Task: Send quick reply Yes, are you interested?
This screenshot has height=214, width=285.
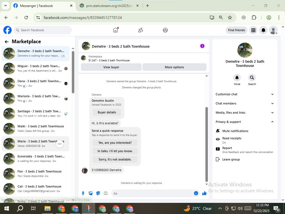Action: point(115,143)
